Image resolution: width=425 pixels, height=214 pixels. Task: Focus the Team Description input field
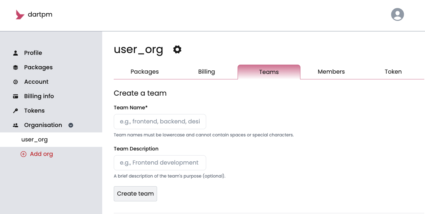[160, 163]
